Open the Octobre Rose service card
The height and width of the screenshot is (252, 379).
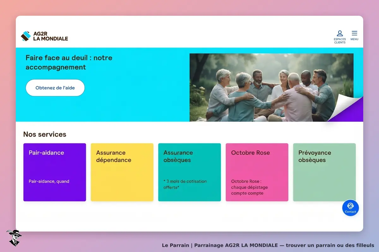coord(257,172)
